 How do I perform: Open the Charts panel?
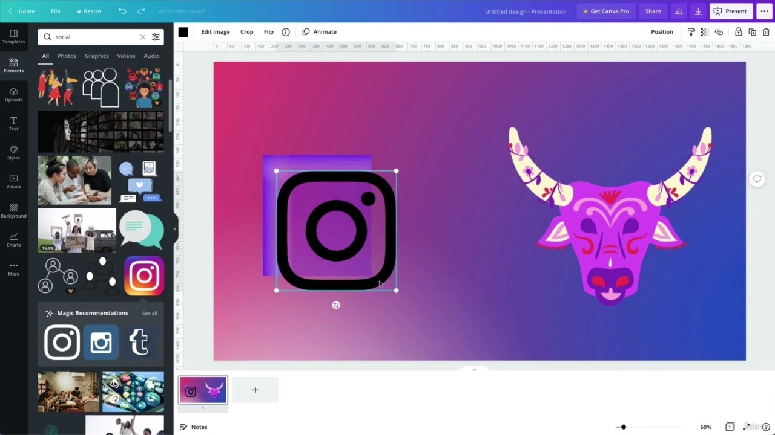click(13, 239)
